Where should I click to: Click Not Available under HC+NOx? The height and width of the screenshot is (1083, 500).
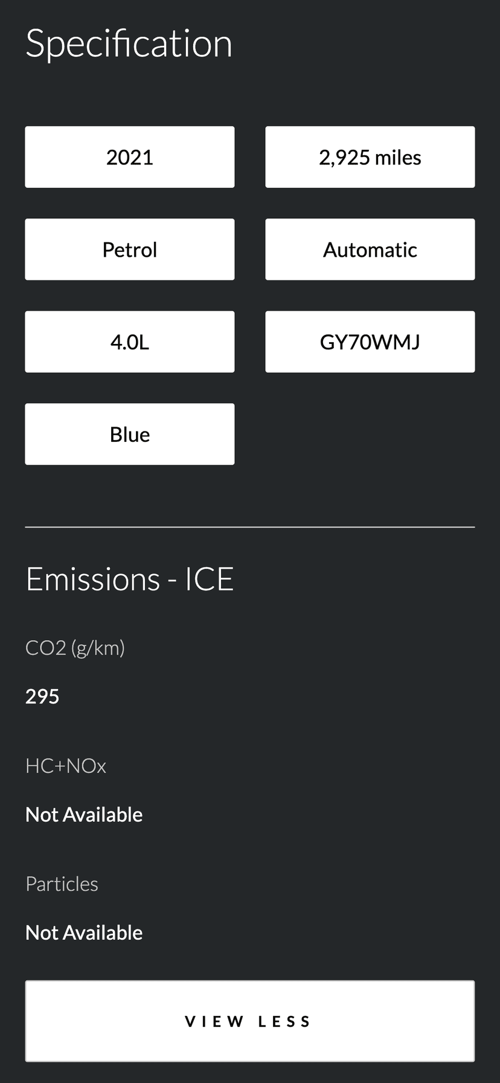(83, 814)
